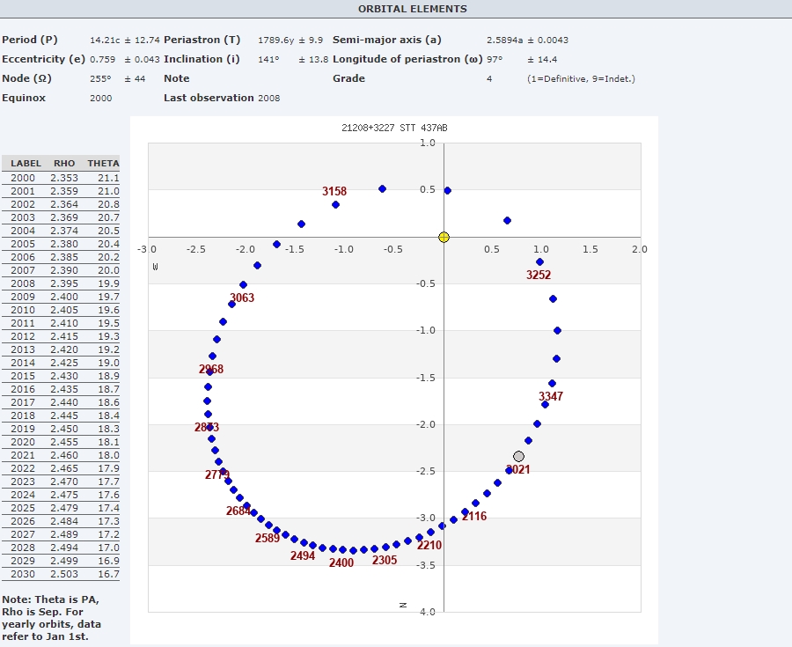
Task: Select the 2000 row in ephemeris table
Action: point(61,178)
